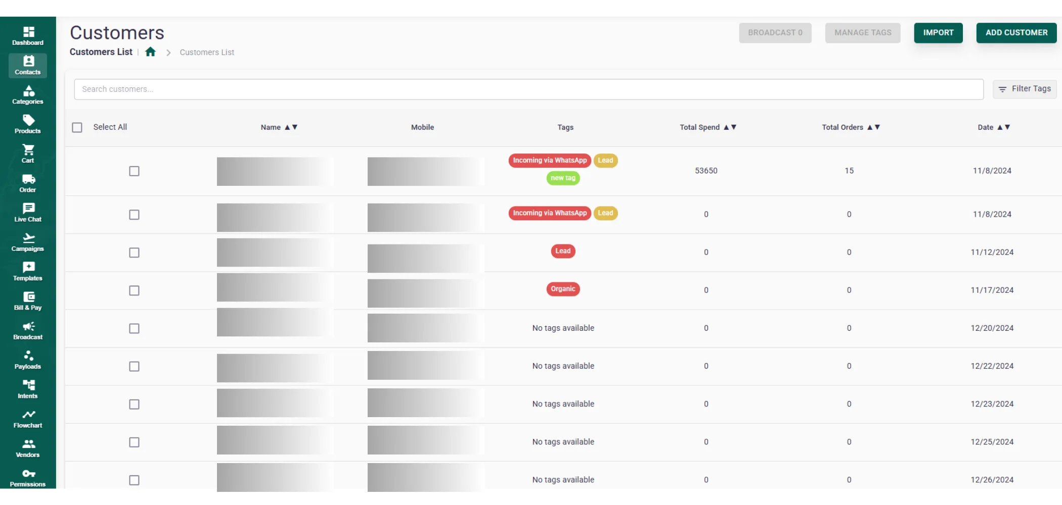Sort by Total Orders arrows

tap(873, 127)
